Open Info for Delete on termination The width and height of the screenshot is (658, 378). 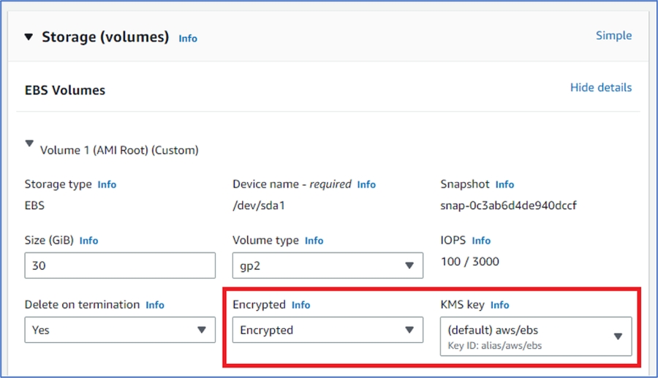pos(155,304)
